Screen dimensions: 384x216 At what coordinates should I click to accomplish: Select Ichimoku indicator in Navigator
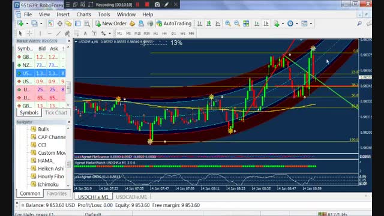pyautogui.click(x=48, y=184)
